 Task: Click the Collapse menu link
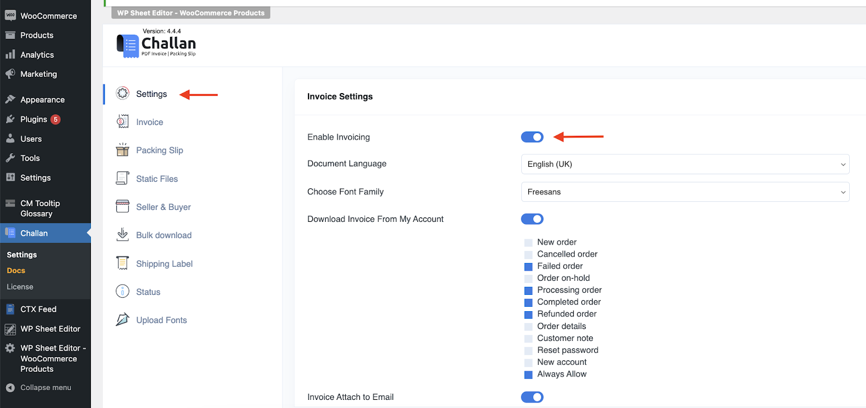point(45,387)
